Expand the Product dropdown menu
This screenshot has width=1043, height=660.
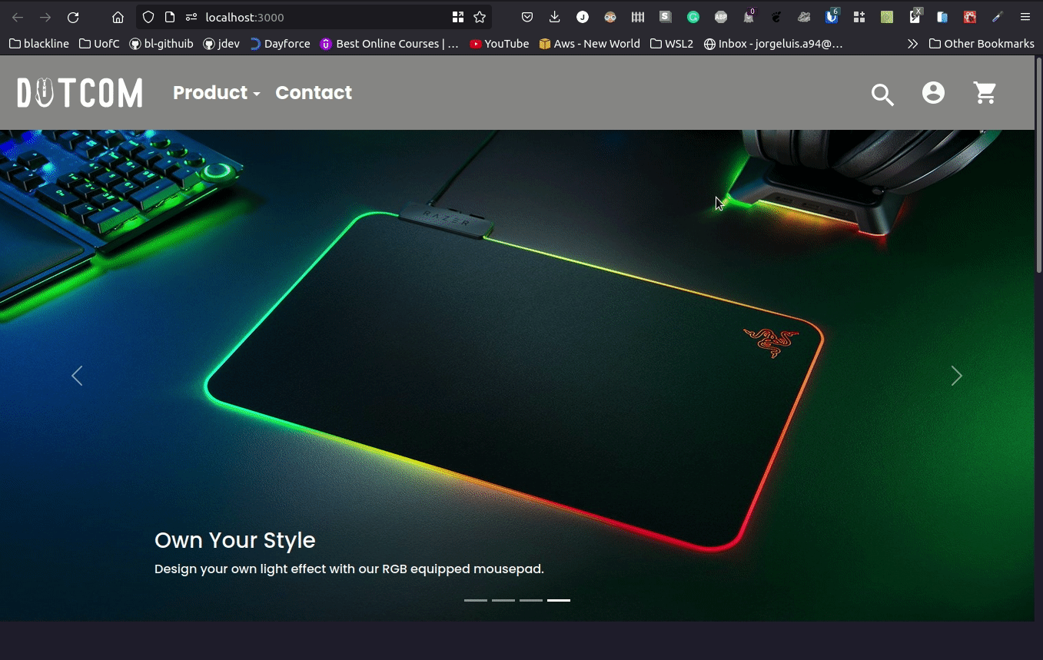pos(217,93)
